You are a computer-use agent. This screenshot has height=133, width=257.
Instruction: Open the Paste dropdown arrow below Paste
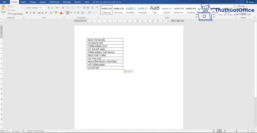(3, 14)
